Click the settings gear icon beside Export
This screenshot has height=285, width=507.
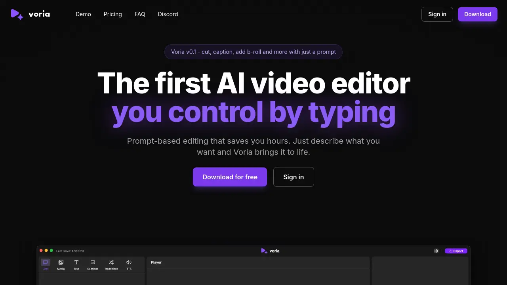tap(436, 251)
